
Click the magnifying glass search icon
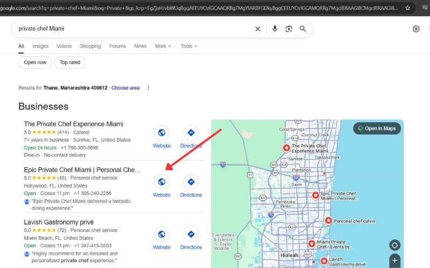click(x=303, y=29)
